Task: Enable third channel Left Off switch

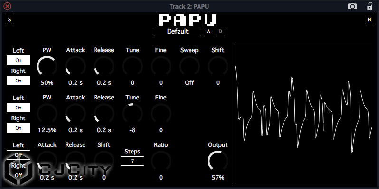Action: click(x=19, y=155)
